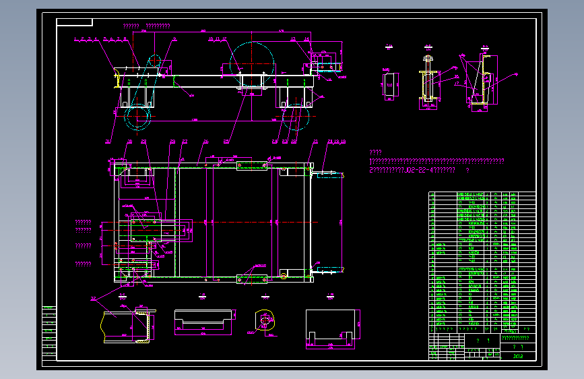Click part balloon number 21 label

pyautogui.click(x=315, y=142)
